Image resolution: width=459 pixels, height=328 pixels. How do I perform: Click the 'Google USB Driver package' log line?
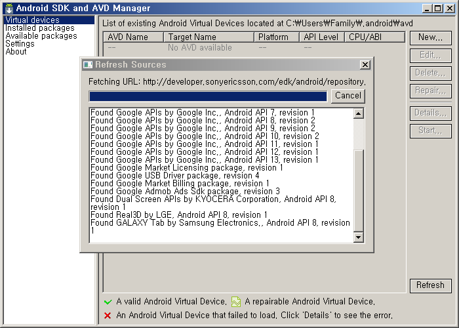click(175, 176)
